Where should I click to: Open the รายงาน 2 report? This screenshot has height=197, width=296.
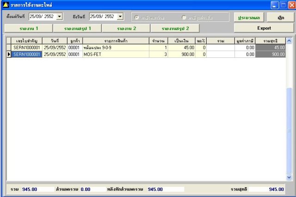[126, 29]
